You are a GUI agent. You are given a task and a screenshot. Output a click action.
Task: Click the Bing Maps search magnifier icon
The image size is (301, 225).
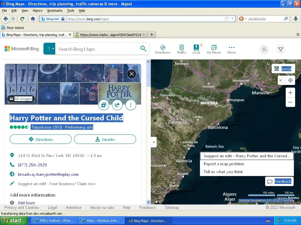143,49
